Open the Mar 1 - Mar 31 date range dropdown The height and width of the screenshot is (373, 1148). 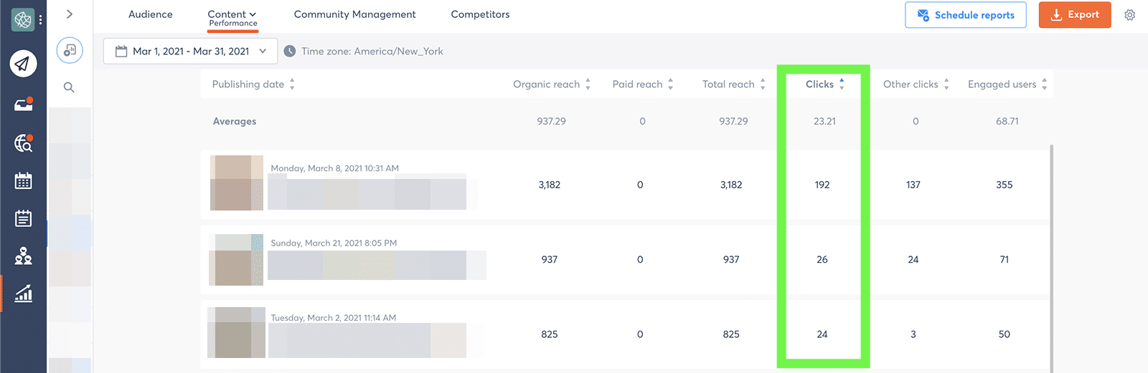190,52
